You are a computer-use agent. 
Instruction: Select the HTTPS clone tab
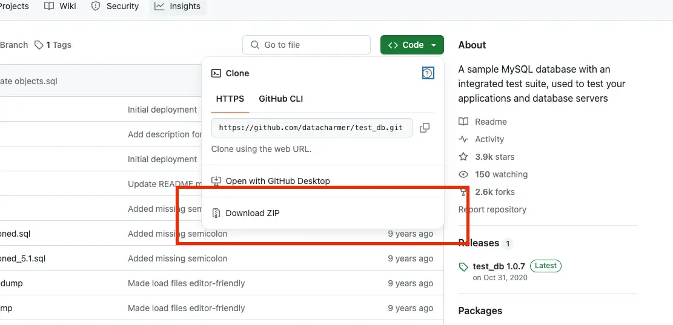point(230,99)
